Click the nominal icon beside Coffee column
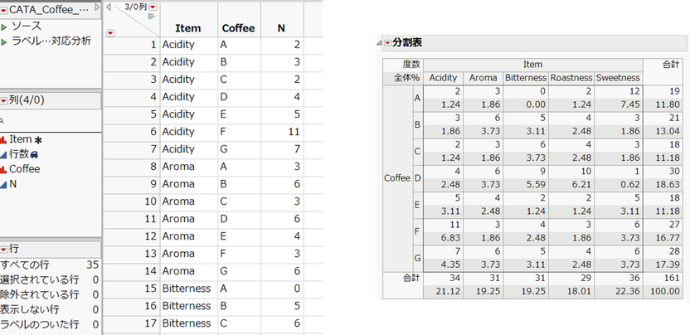This screenshot has width=690, height=335. [3, 168]
